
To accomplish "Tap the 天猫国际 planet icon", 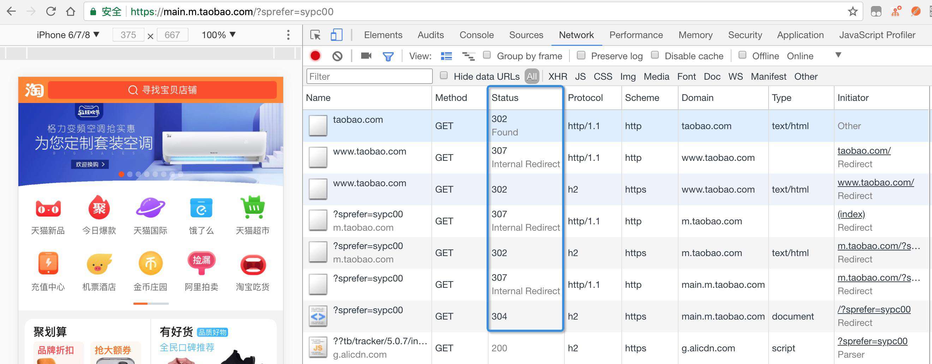I will [x=150, y=208].
